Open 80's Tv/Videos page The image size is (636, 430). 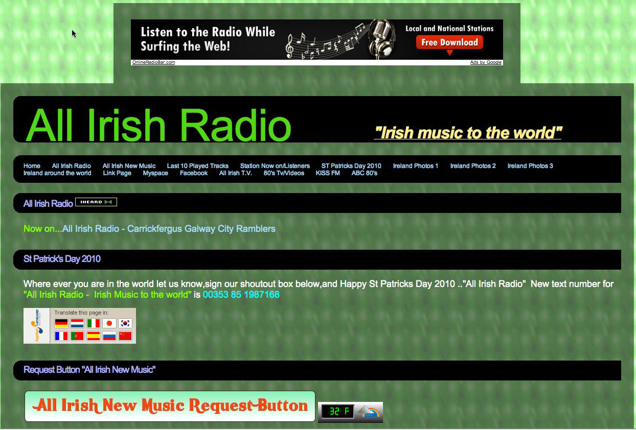pyautogui.click(x=284, y=173)
